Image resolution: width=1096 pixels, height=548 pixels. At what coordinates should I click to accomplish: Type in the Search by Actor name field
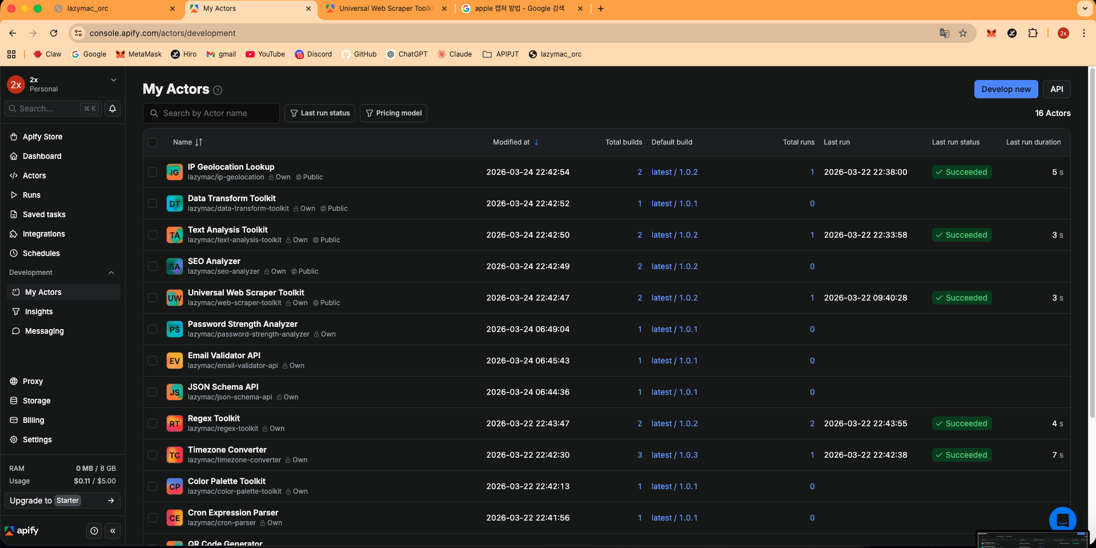coord(211,113)
